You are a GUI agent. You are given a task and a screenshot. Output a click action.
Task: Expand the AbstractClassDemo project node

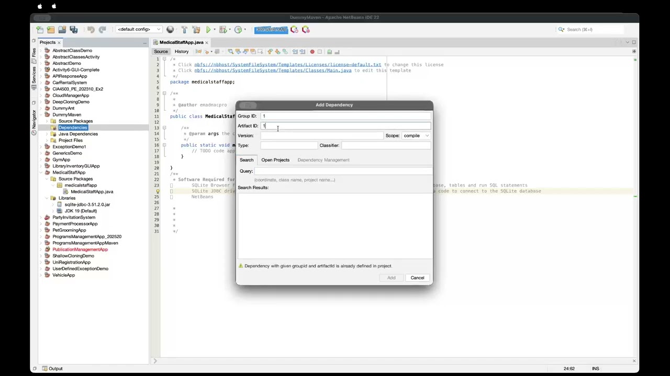click(41, 51)
